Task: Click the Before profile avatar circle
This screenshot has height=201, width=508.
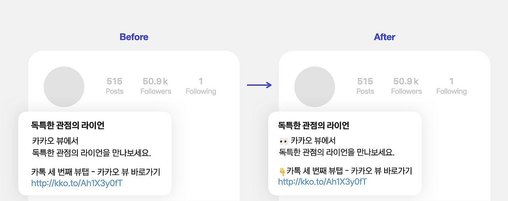Action: (x=64, y=87)
